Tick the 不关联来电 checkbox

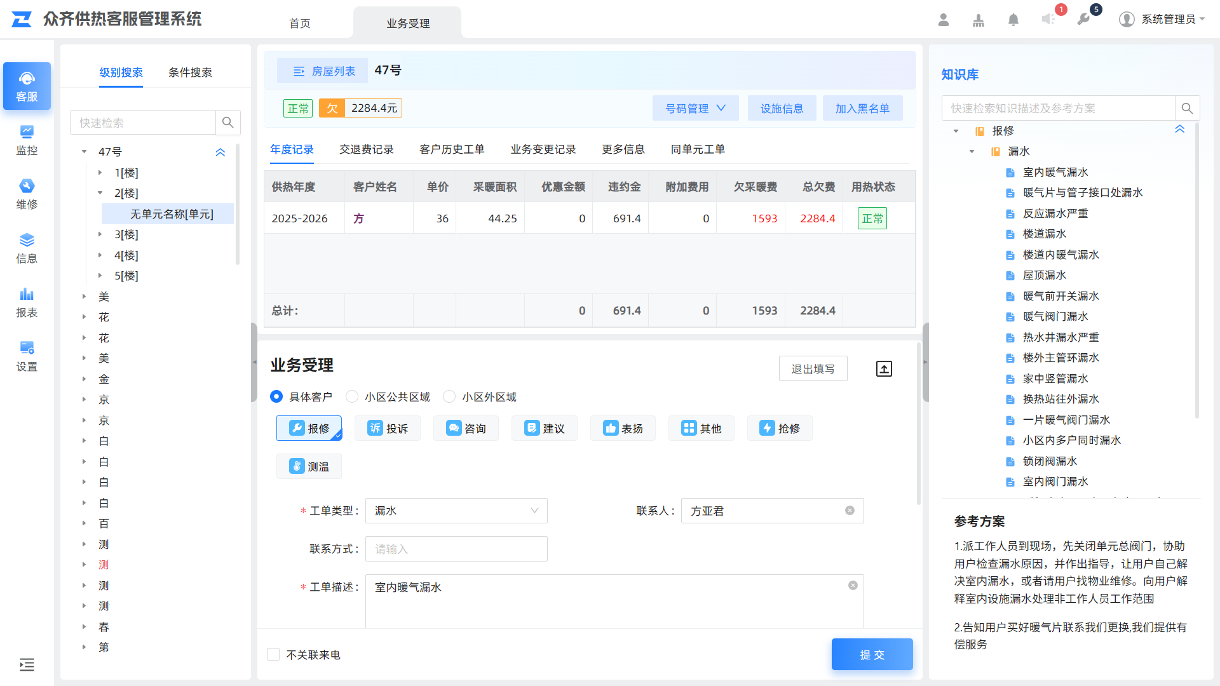pos(273,654)
